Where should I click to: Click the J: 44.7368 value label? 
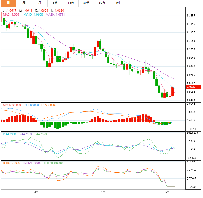tap(40, 134)
